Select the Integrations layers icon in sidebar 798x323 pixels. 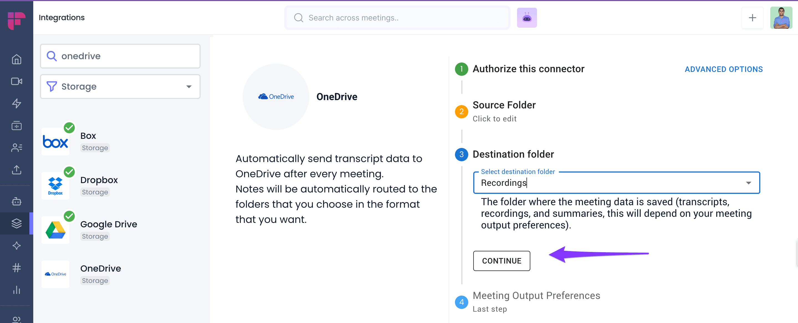[16, 223]
